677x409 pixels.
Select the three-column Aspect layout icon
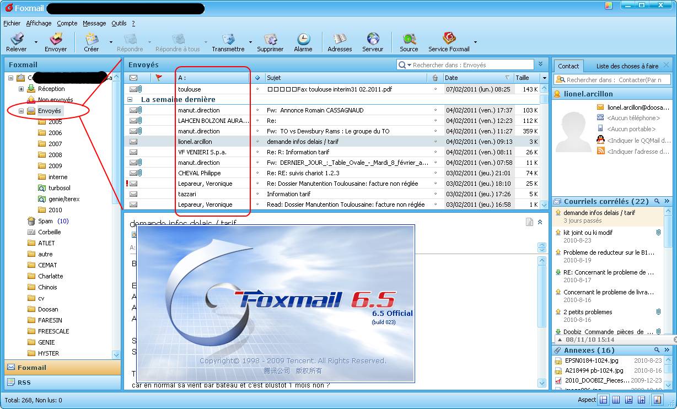click(617, 400)
